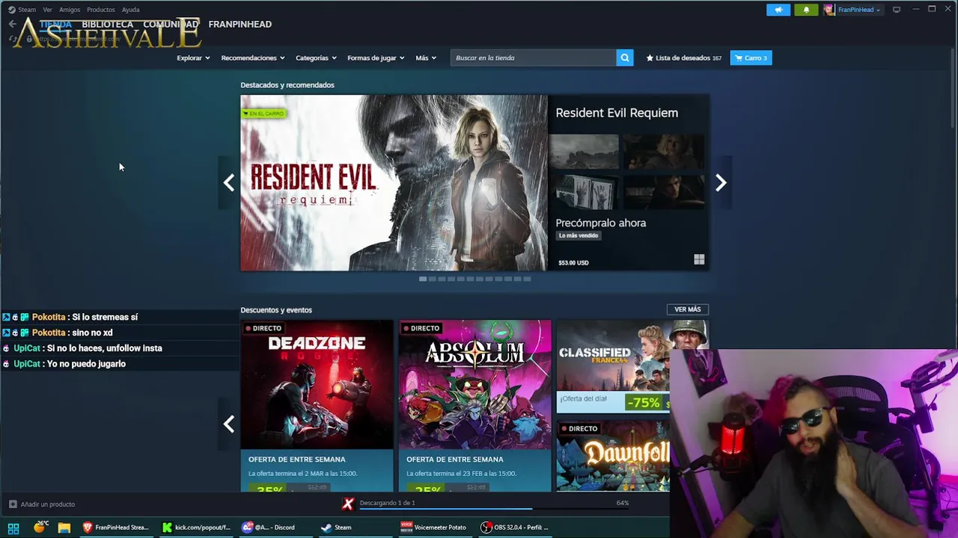
Task: Open the Ver menu
Action: (48, 10)
